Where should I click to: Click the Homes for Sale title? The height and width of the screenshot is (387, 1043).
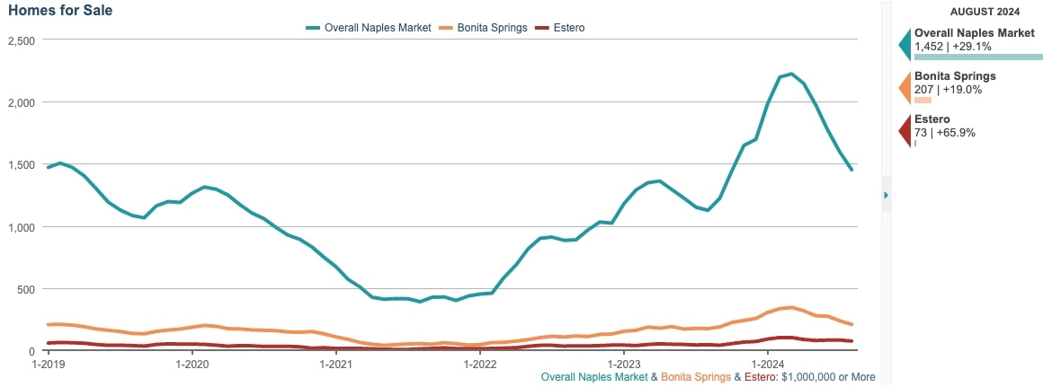tap(60, 11)
